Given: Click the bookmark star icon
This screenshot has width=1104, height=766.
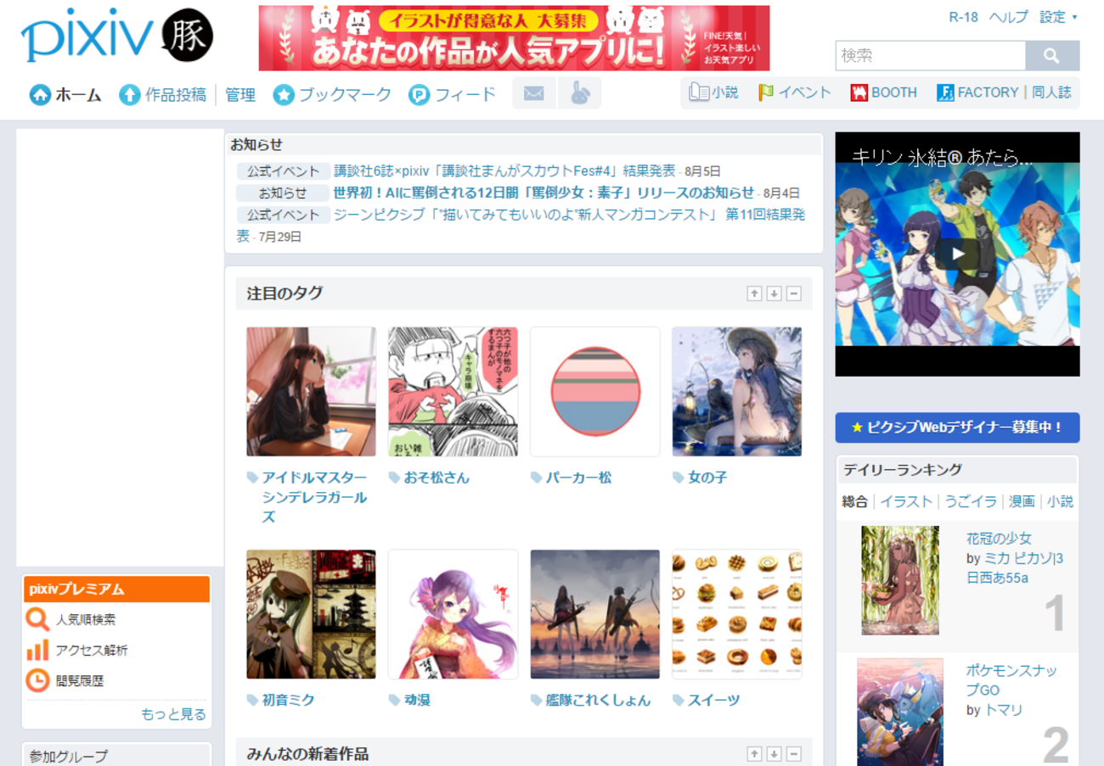Looking at the screenshot, I should [x=284, y=94].
